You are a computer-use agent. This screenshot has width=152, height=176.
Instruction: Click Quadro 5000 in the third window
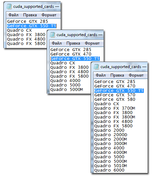click(x=109, y=157)
